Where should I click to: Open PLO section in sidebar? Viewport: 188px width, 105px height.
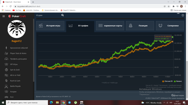[x=12, y=97]
